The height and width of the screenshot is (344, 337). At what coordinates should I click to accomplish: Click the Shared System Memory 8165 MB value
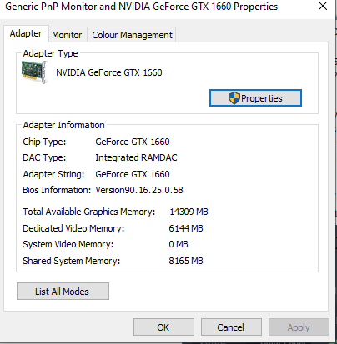click(186, 261)
